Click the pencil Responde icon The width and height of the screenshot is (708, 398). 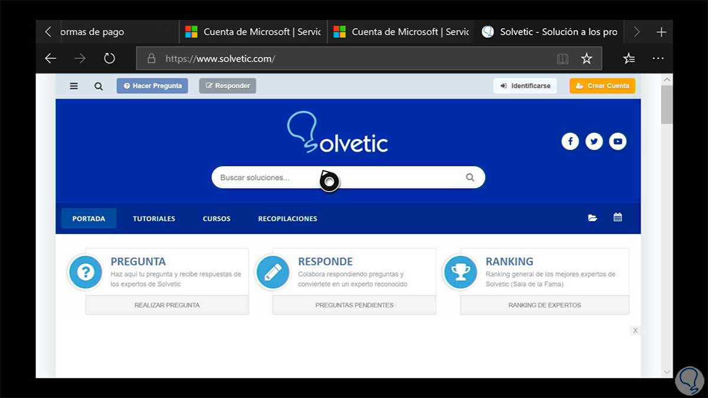(x=273, y=272)
